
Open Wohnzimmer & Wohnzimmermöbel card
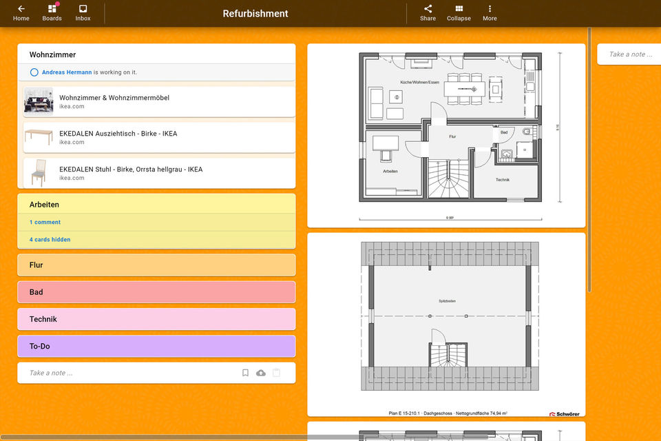(x=159, y=102)
